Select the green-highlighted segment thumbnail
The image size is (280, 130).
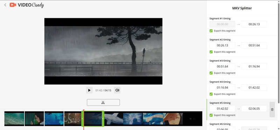[x=93, y=119]
